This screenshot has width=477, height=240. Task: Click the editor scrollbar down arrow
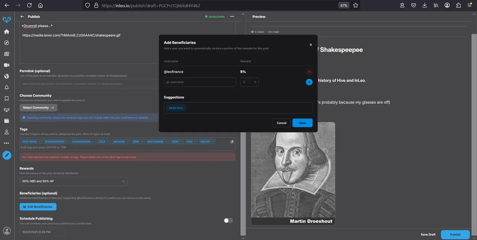point(243,238)
